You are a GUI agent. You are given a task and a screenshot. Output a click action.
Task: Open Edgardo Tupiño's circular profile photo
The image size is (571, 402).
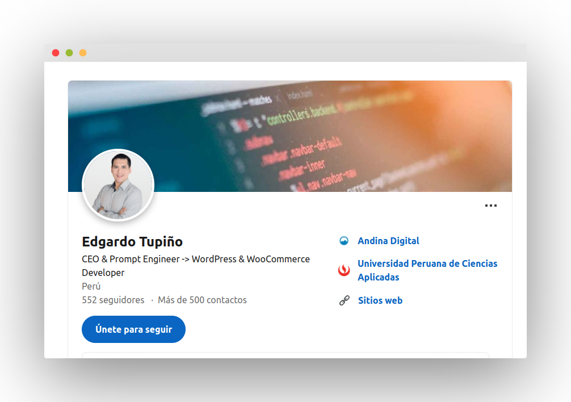point(118,185)
